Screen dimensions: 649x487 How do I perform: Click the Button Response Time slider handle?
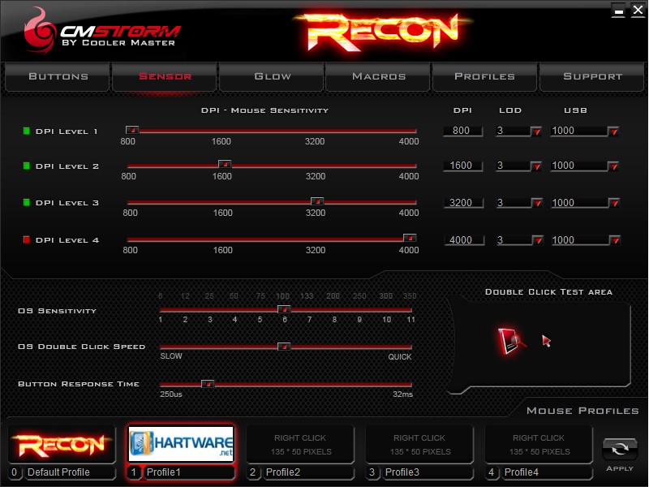(208, 384)
